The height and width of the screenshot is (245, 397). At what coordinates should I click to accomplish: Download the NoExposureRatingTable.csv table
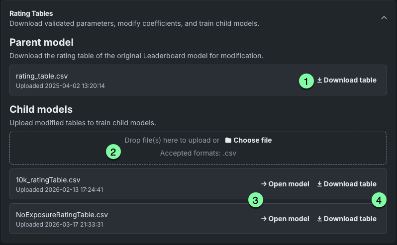pyautogui.click(x=347, y=219)
